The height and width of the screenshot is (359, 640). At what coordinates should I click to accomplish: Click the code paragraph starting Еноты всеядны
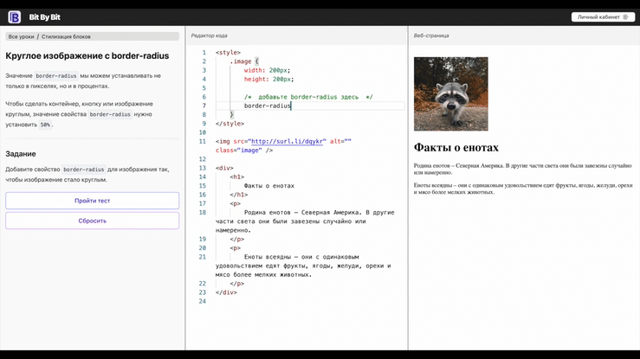pyautogui.click(x=303, y=266)
